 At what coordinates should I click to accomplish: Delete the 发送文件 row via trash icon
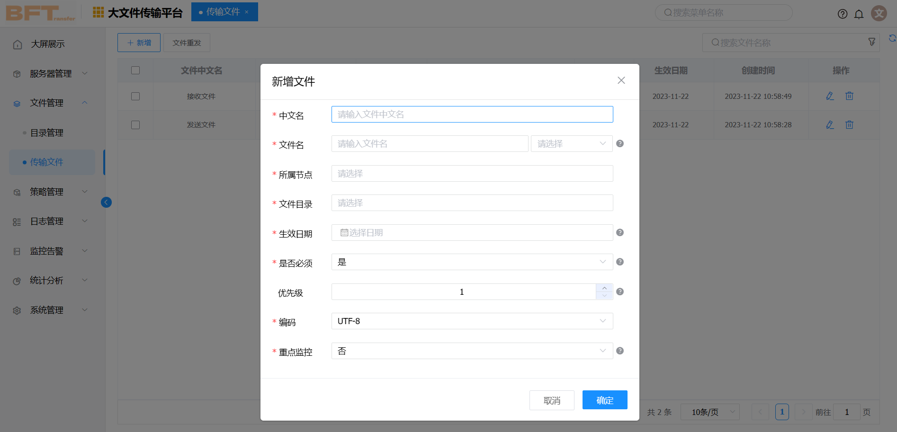point(849,124)
